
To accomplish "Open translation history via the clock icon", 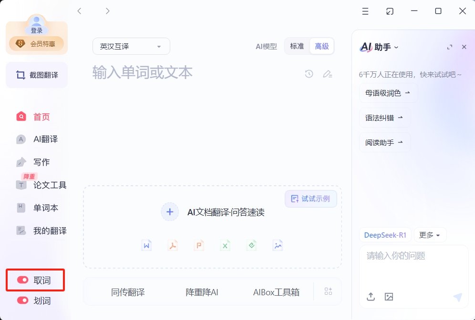I will pos(309,74).
